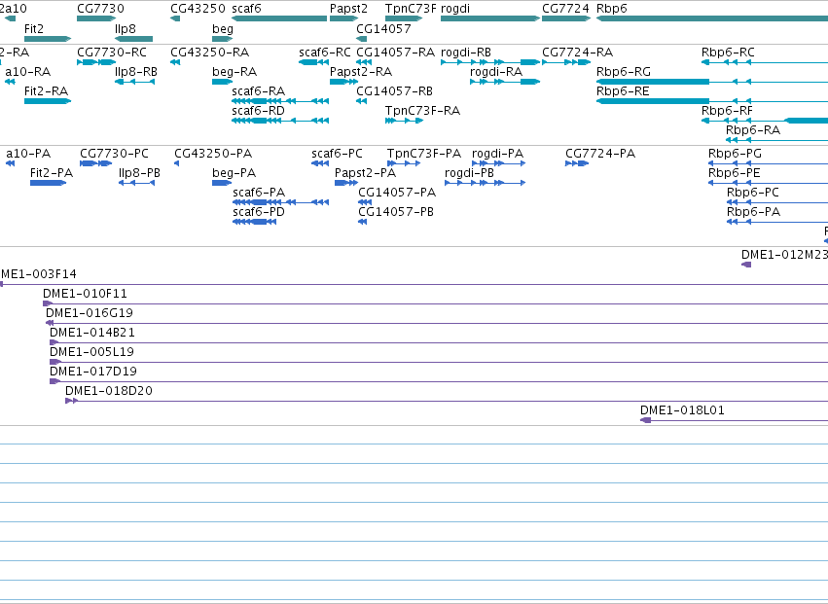Select protein CG14057-PB
The image size is (828, 604).
[x=363, y=222]
